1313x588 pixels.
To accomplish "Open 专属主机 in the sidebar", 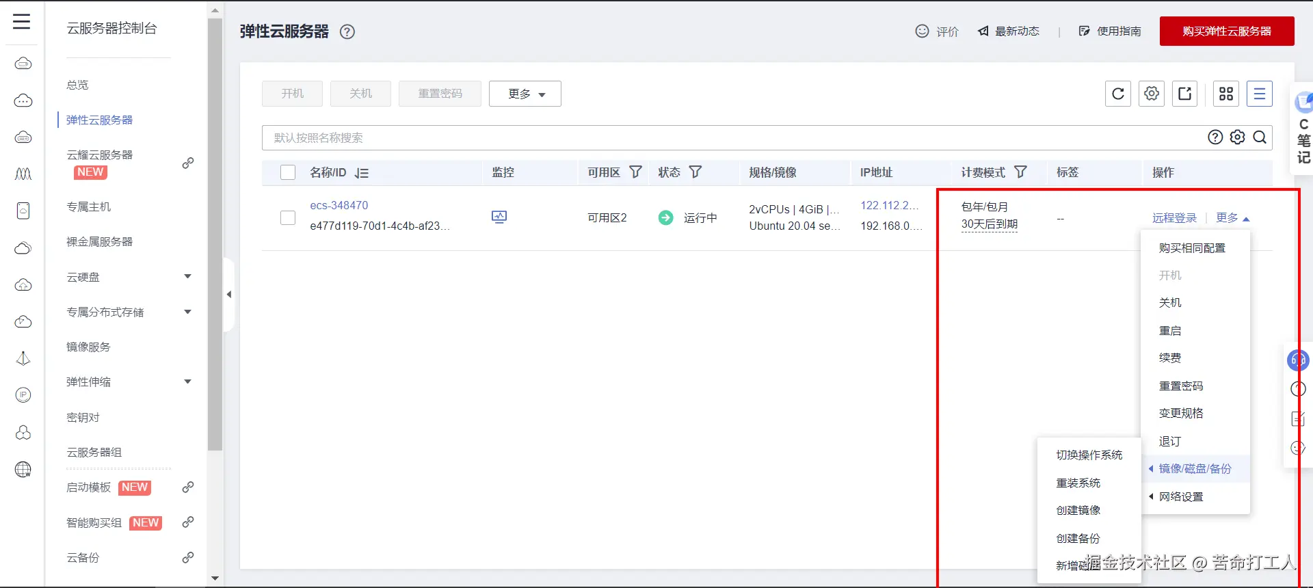I will [88, 206].
